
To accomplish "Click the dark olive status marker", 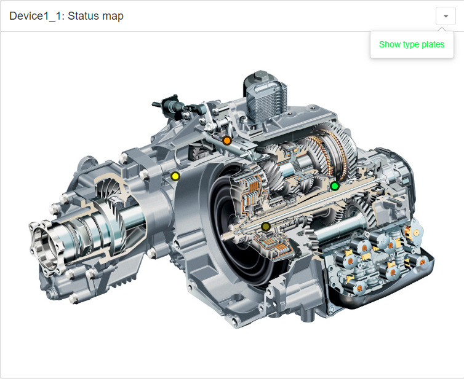I will click(x=266, y=227).
